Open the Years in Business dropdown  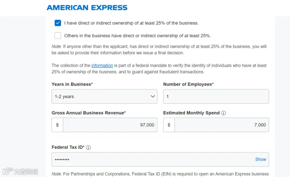click(104, 96)
